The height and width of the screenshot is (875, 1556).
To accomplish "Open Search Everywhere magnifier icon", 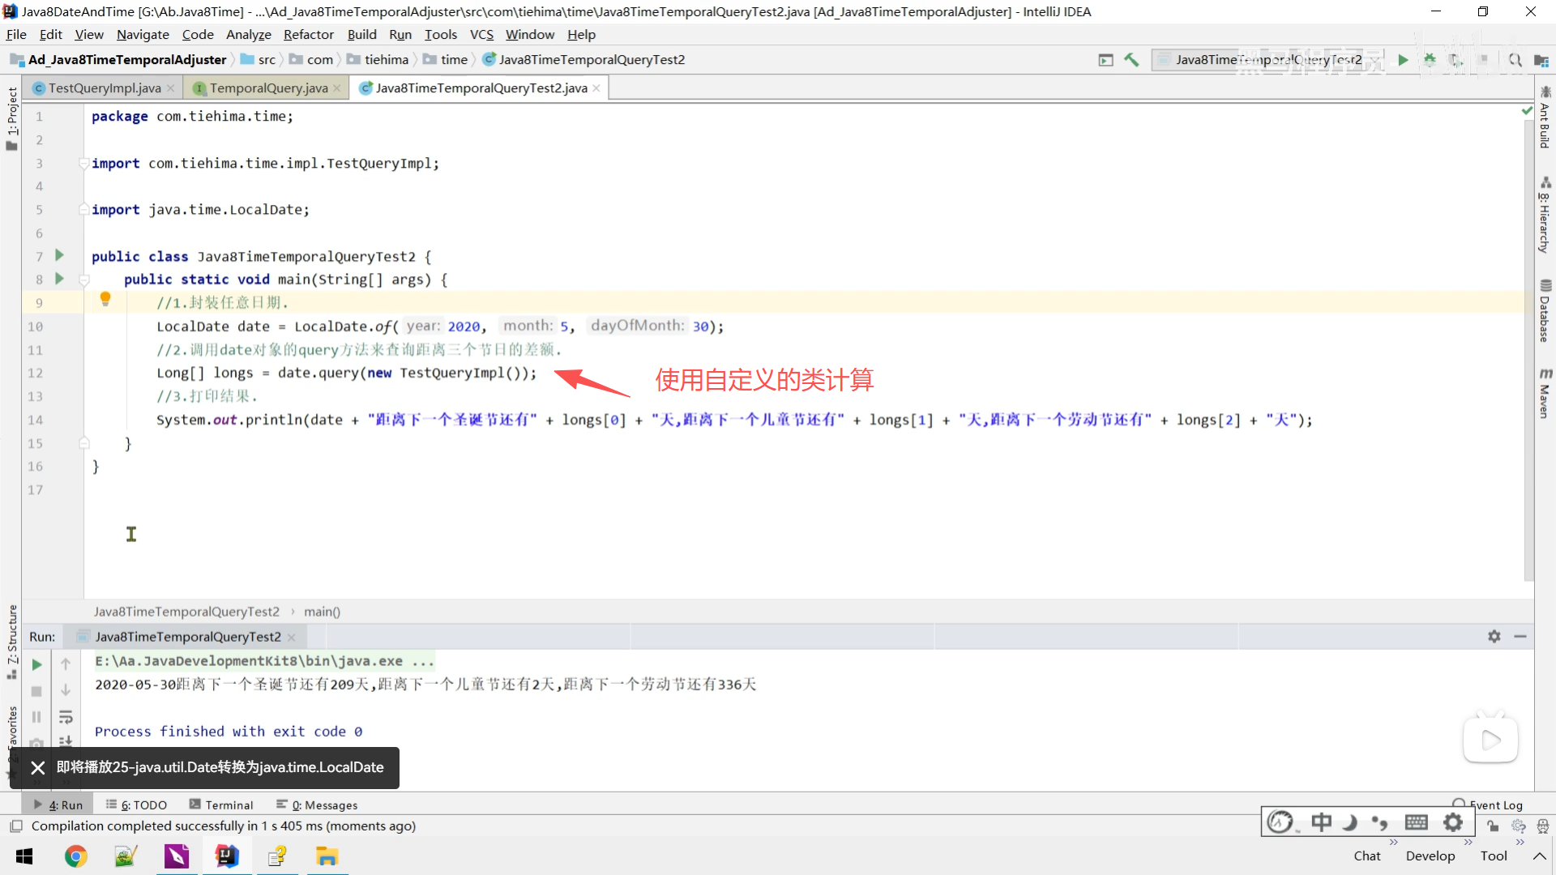I will tap(1515, 60).
